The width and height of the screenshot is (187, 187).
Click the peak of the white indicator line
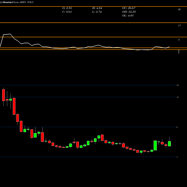pos(10,34)
